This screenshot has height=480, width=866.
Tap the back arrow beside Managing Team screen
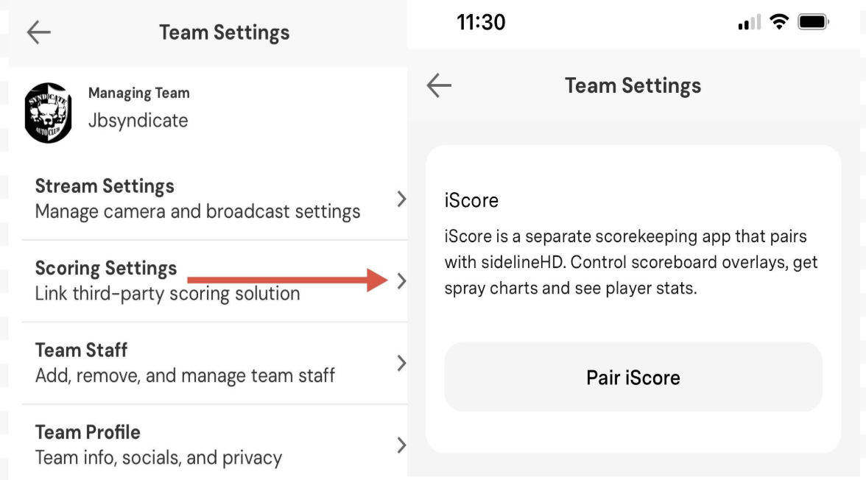[x=38, y=32]
